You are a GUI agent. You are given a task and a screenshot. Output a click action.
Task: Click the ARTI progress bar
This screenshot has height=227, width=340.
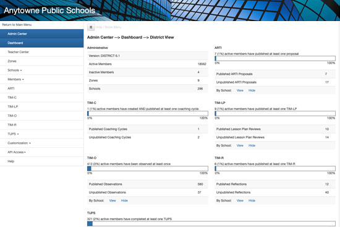pos(275,58)
